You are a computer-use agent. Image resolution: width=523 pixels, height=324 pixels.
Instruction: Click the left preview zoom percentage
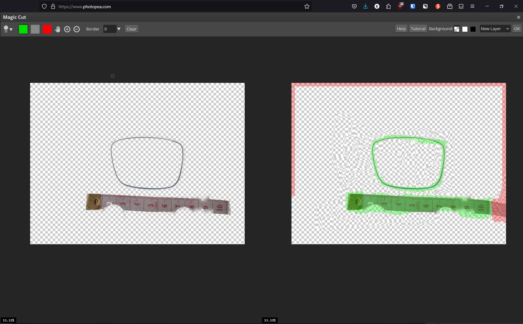point(8,320)
